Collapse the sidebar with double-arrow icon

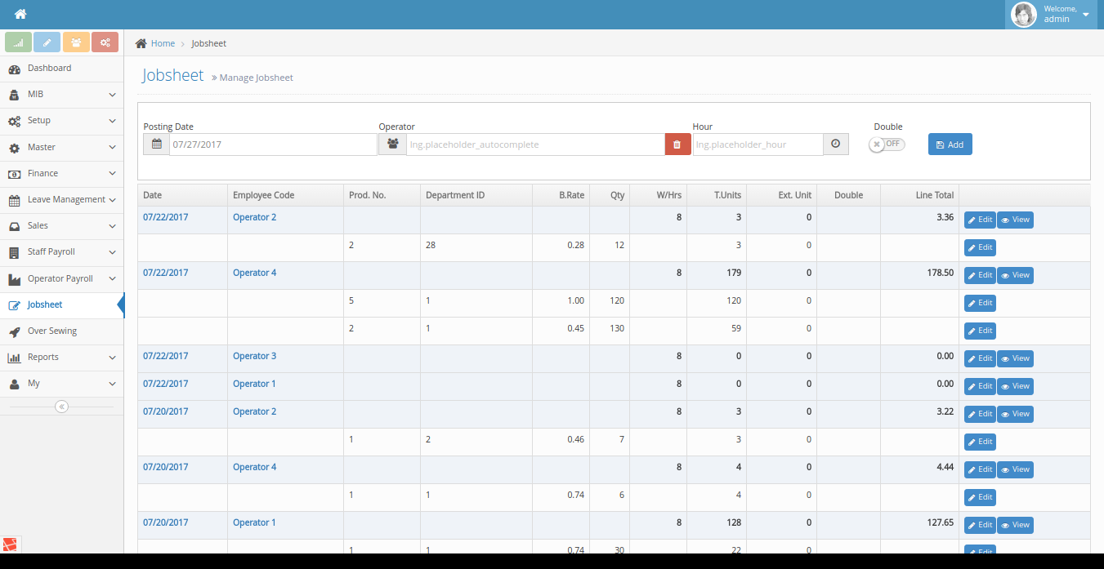point(61,407)
